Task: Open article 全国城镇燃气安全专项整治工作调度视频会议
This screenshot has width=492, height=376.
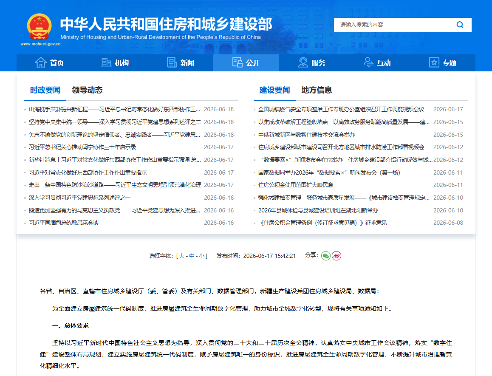Action: [341, 109]
